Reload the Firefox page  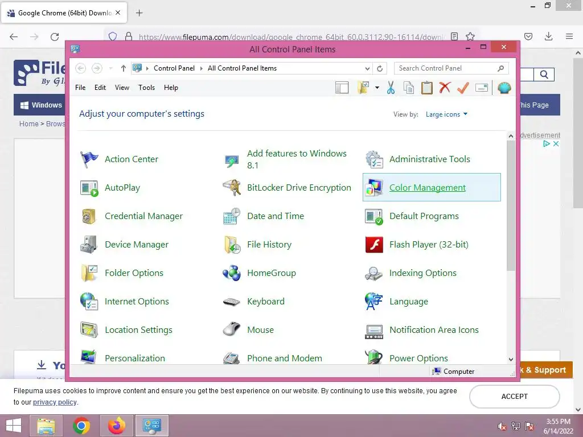tap(55, 36)
